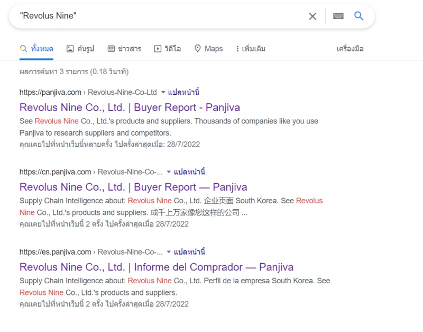Screen dimensions: 423x332
Task: Focus the search field containing "Revolus Nine"
Action: point(159,16)
